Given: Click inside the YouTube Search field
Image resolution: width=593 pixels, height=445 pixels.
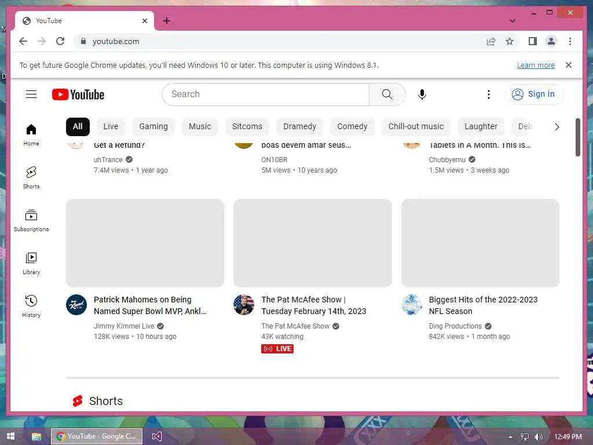Looking at the screenshot, I should tap(265, 94).
